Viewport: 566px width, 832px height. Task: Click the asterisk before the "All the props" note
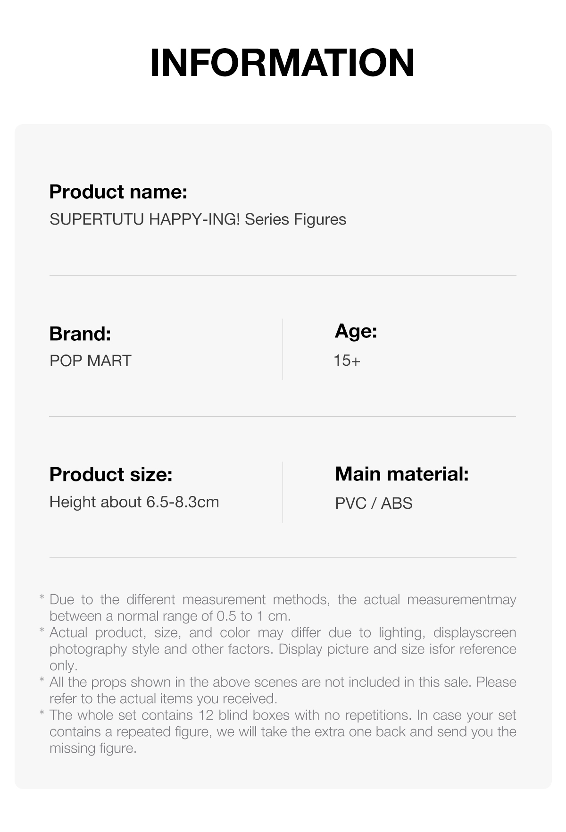[x=42, y=681]
